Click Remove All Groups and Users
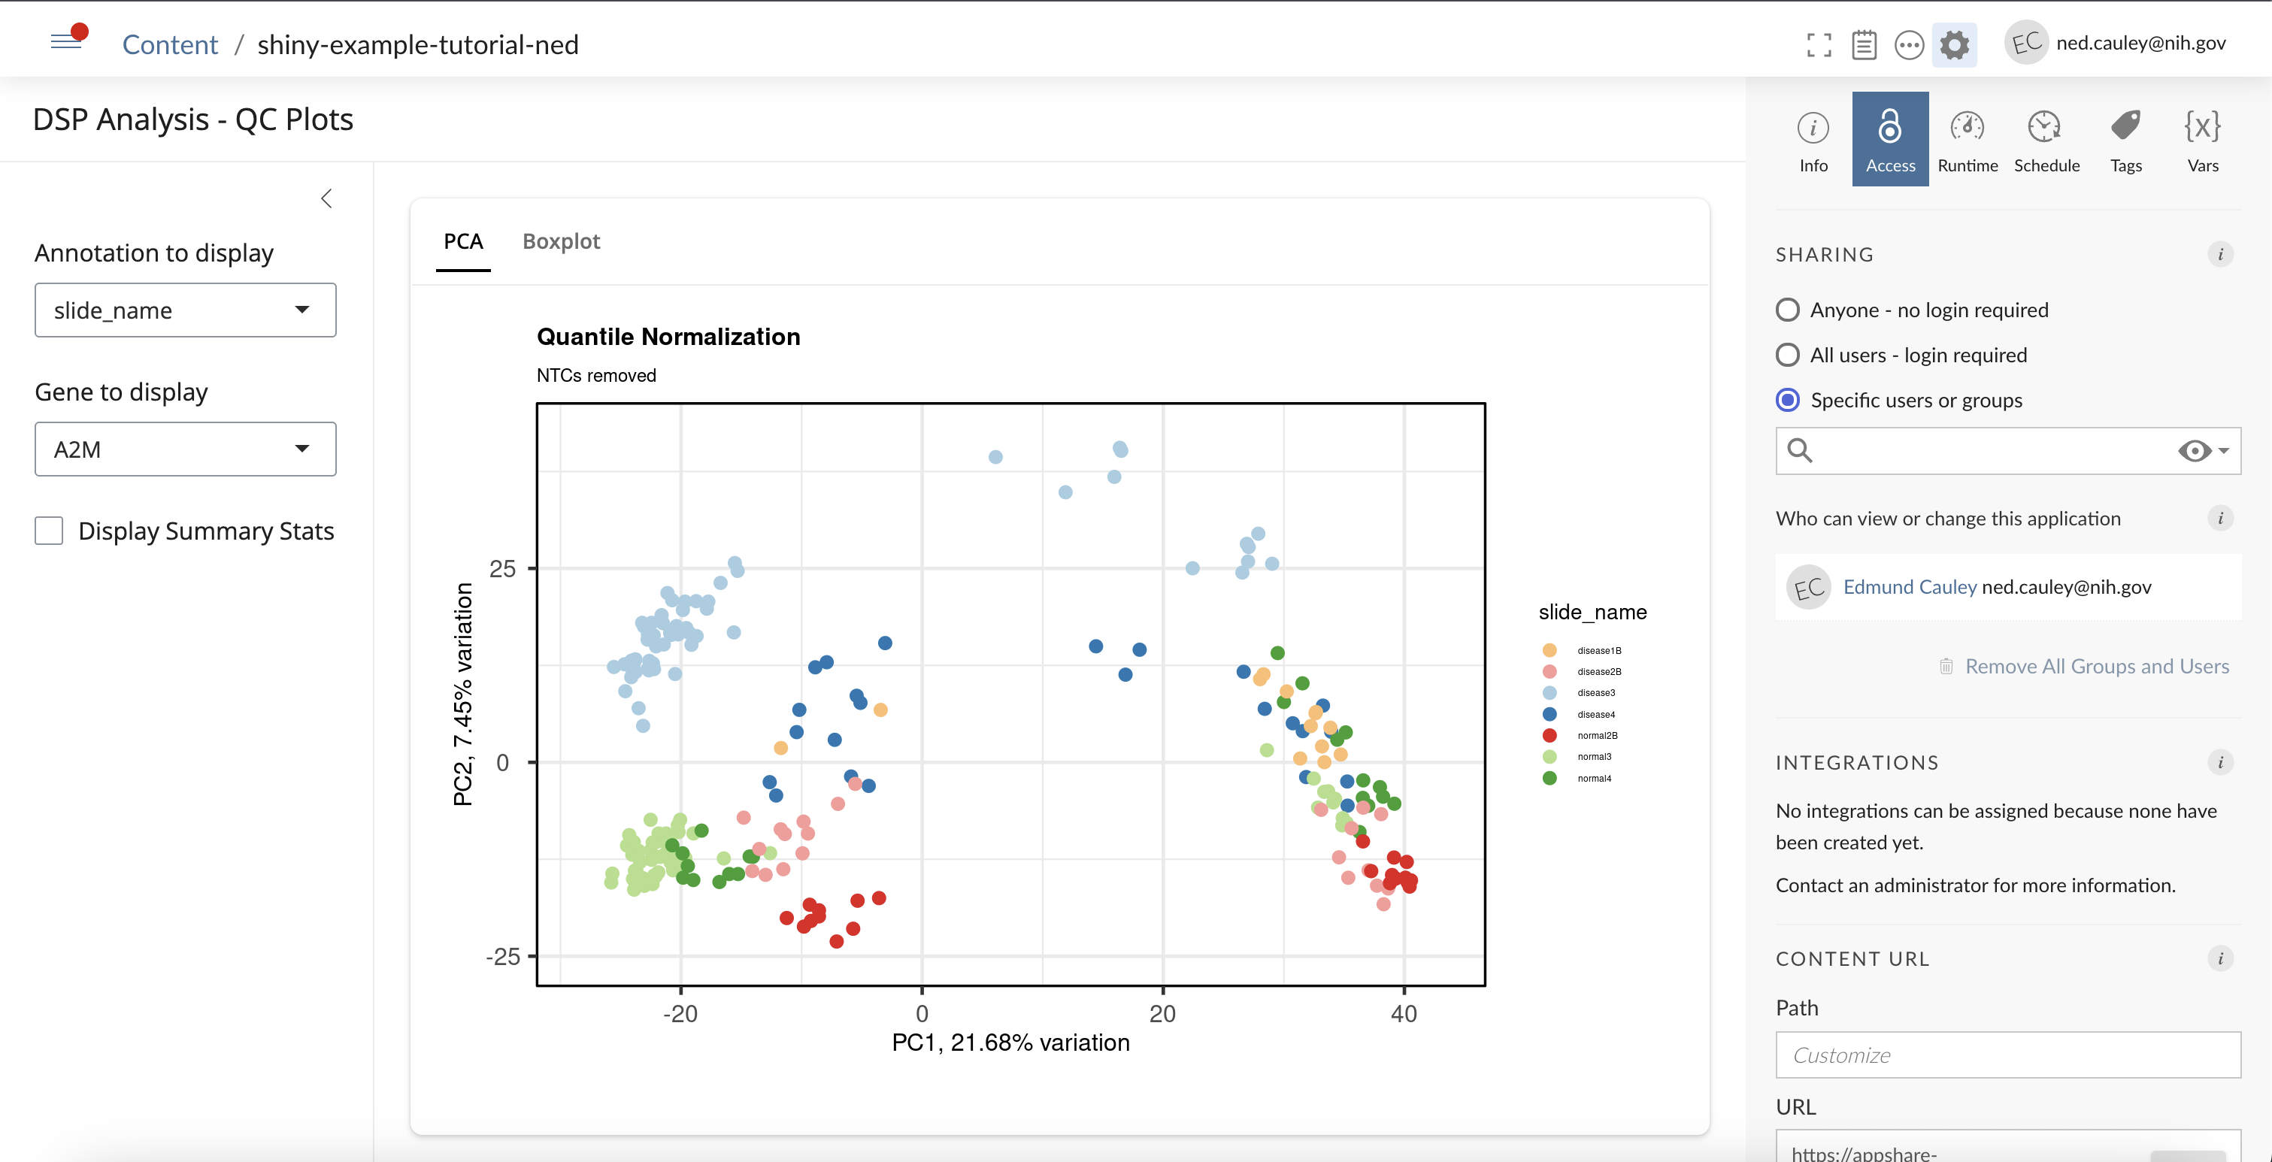2272x1162 pixels. 2095,667
